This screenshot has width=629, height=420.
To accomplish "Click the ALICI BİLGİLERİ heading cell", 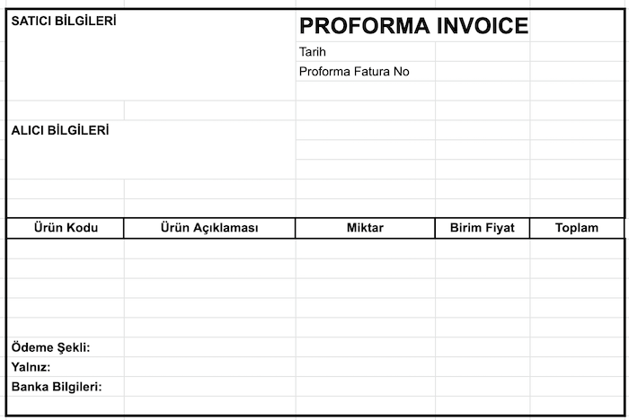I will pyautogui.click(x=60, y=130).
